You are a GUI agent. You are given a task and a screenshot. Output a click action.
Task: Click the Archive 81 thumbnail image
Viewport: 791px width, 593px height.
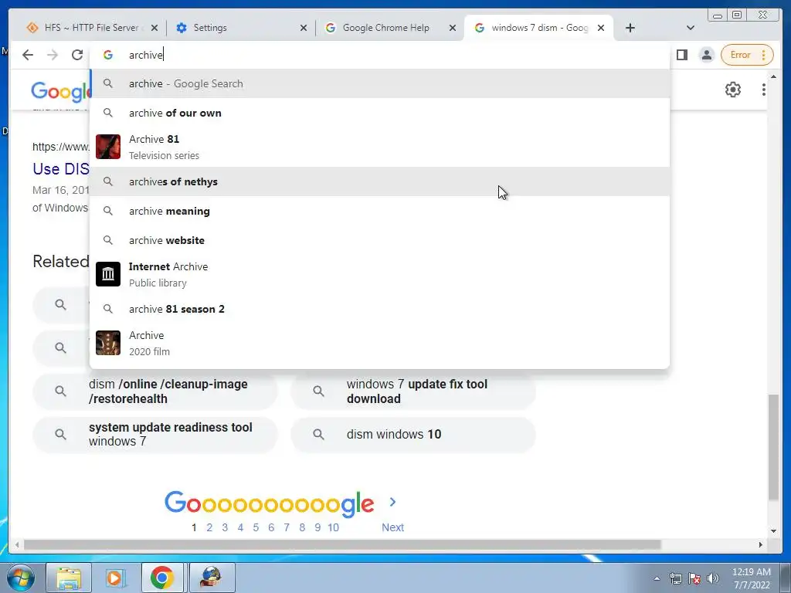click(x=108, y=147)
